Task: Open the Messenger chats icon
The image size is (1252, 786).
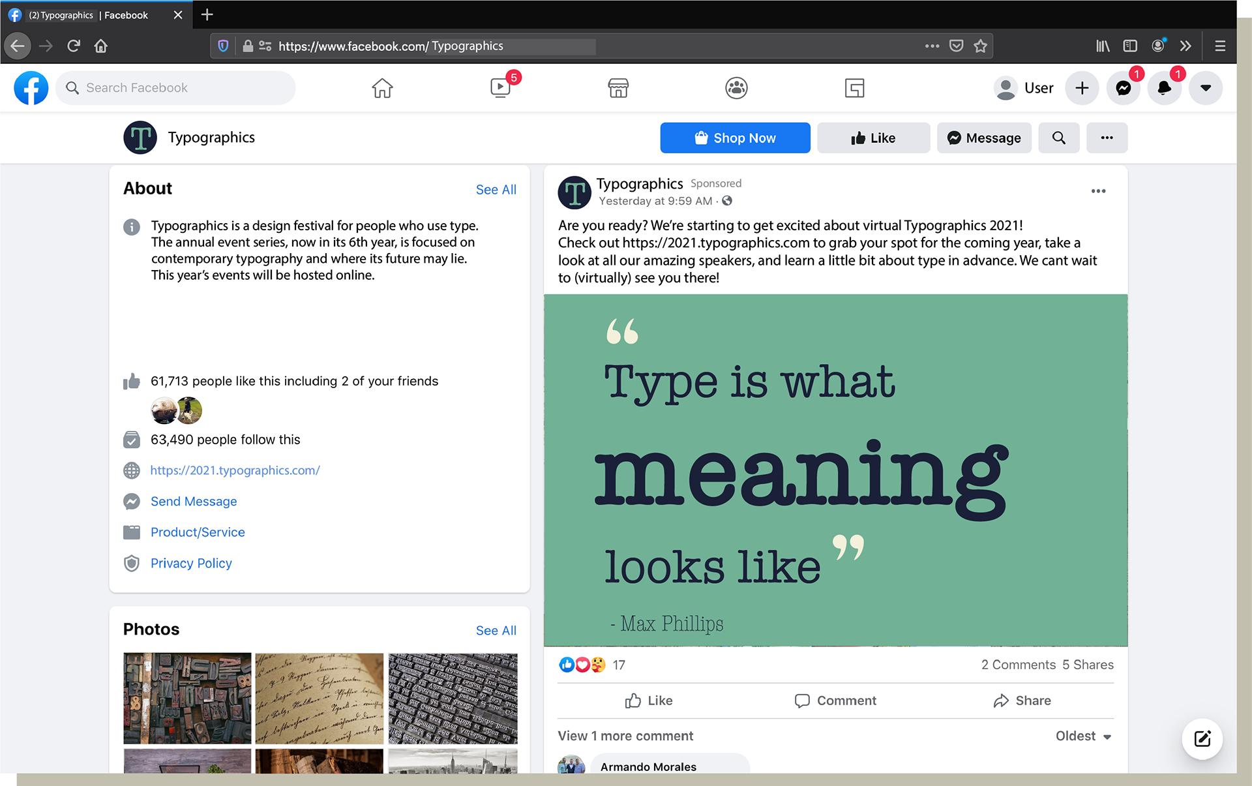Action: point(1123,87)
